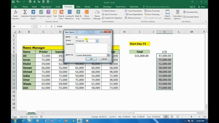The height and width of the screenshot is (123, 219).
Task: Open the Windows Start menu
Action: pyautogui.click(x=15, y=121)
